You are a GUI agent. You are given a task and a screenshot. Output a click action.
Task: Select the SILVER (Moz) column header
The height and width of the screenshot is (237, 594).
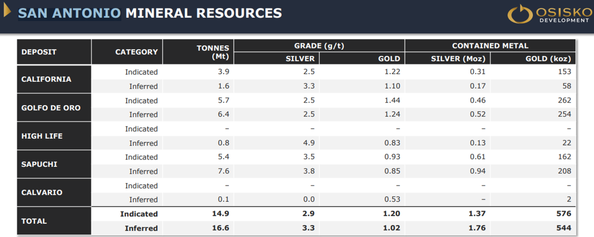click(458, 59)
